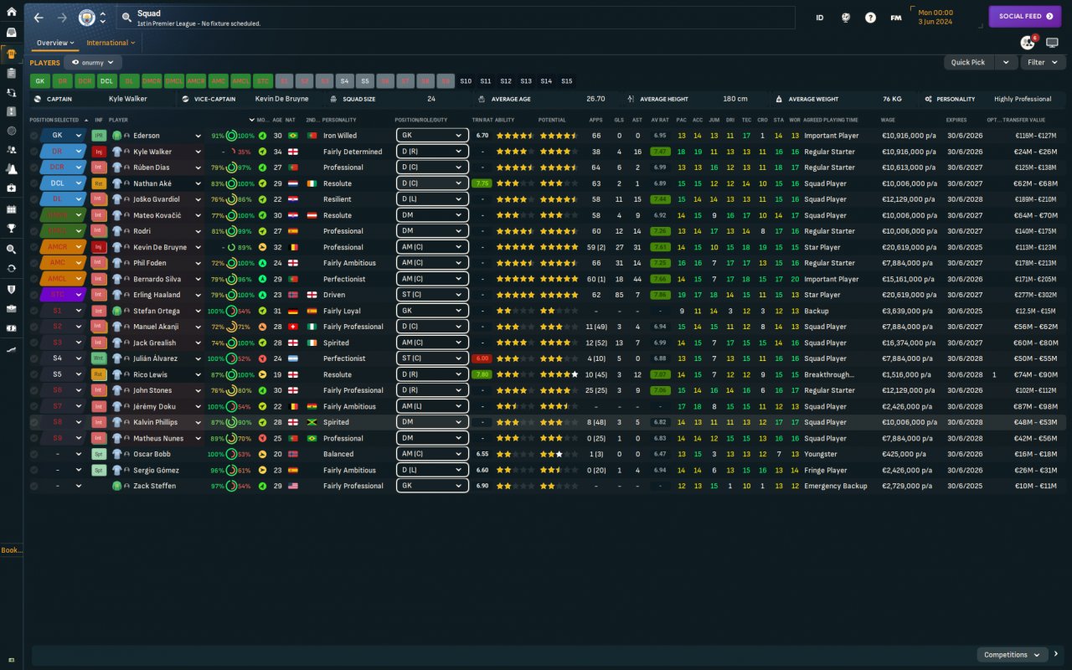Viewport: 1072px width, 670px height.
Task: Select the S15 substitute slot in selection bar
Action: pos(567,81)
